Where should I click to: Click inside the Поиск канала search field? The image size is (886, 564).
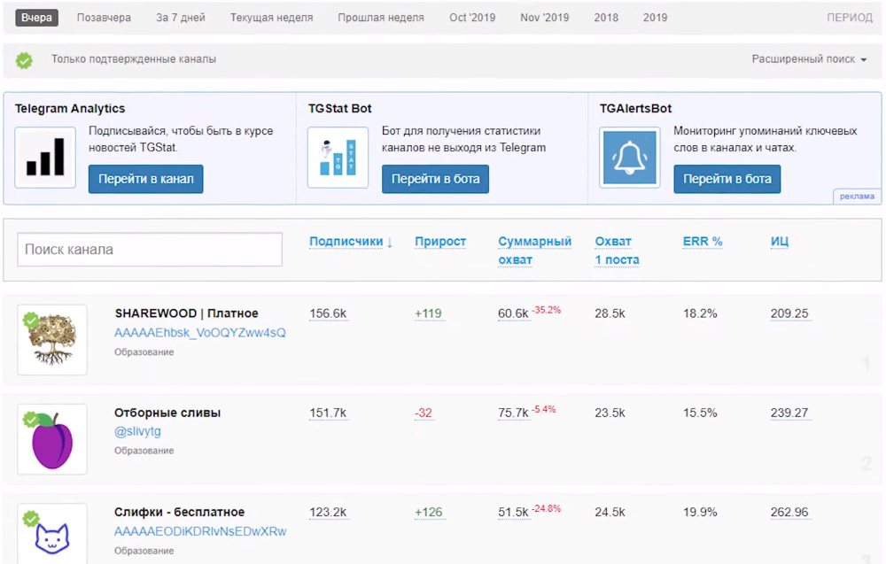[150, 250]
